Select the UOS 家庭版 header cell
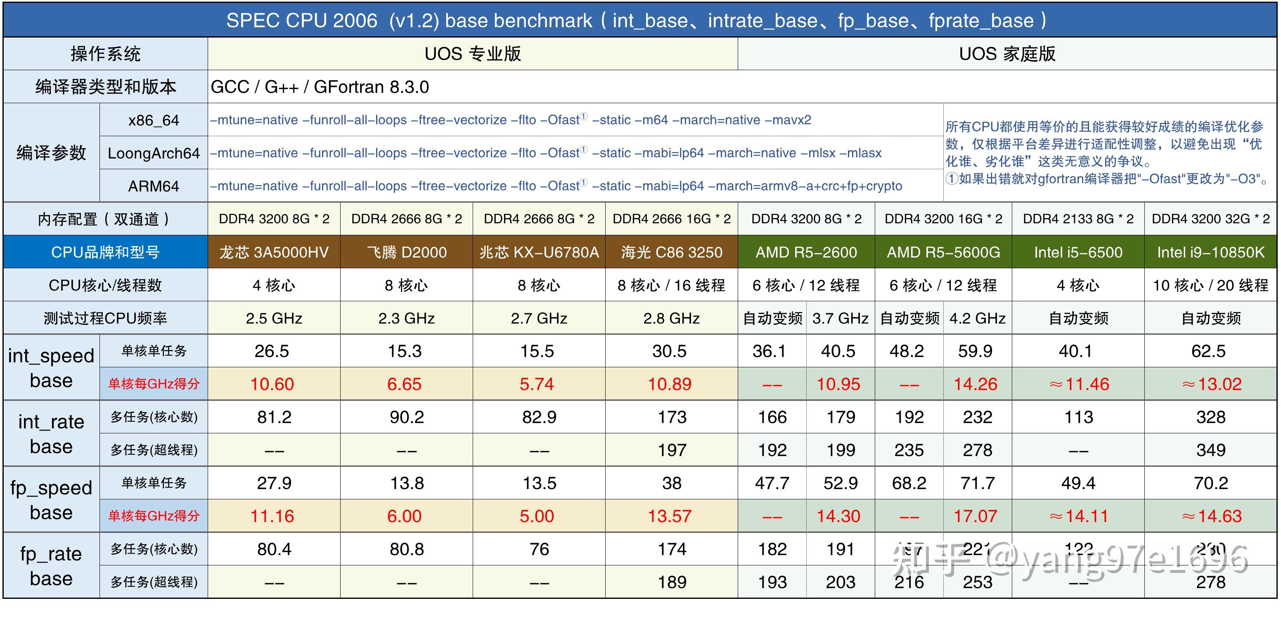This screenshot has height=617, width=1281. pos(1007,54)
